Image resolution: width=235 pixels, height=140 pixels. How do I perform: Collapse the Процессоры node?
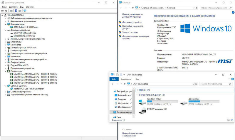click(x=5, y=71)
